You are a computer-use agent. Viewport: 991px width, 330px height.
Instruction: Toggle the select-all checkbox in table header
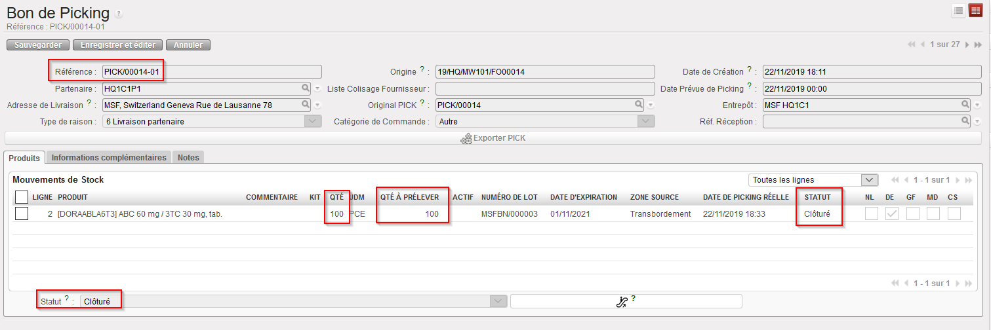point(22,197)
